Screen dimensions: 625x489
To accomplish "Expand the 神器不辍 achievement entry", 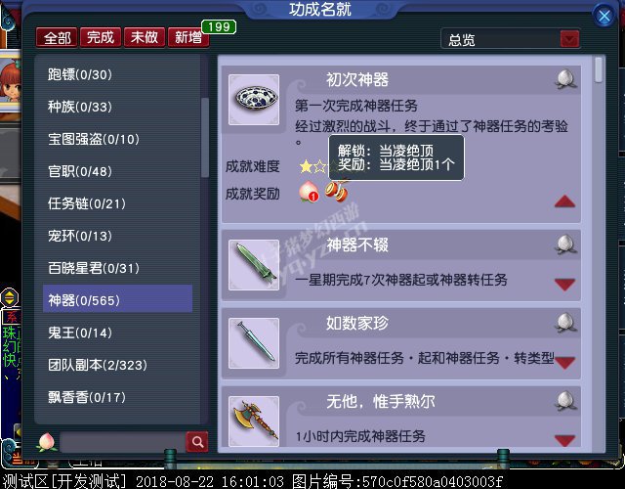I will pyautogui.click(x=564, y=285).
